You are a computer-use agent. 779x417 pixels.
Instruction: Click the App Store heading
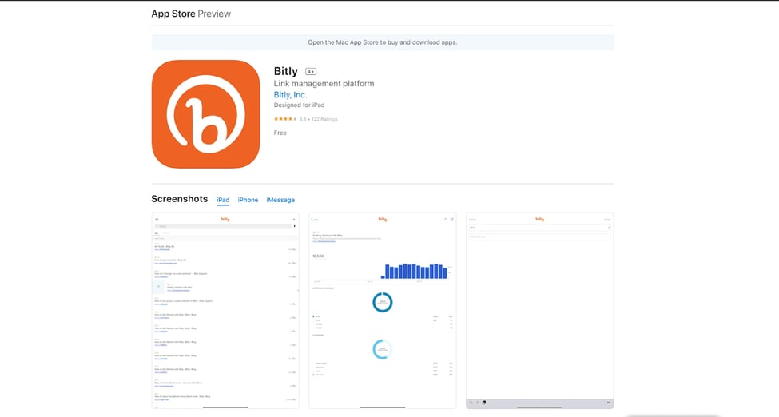tap(173, 14)
